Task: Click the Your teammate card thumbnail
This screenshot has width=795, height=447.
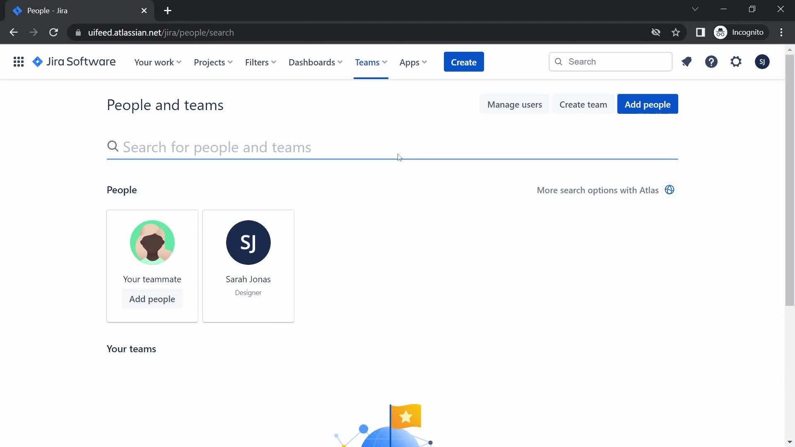Action: [153, 242]
